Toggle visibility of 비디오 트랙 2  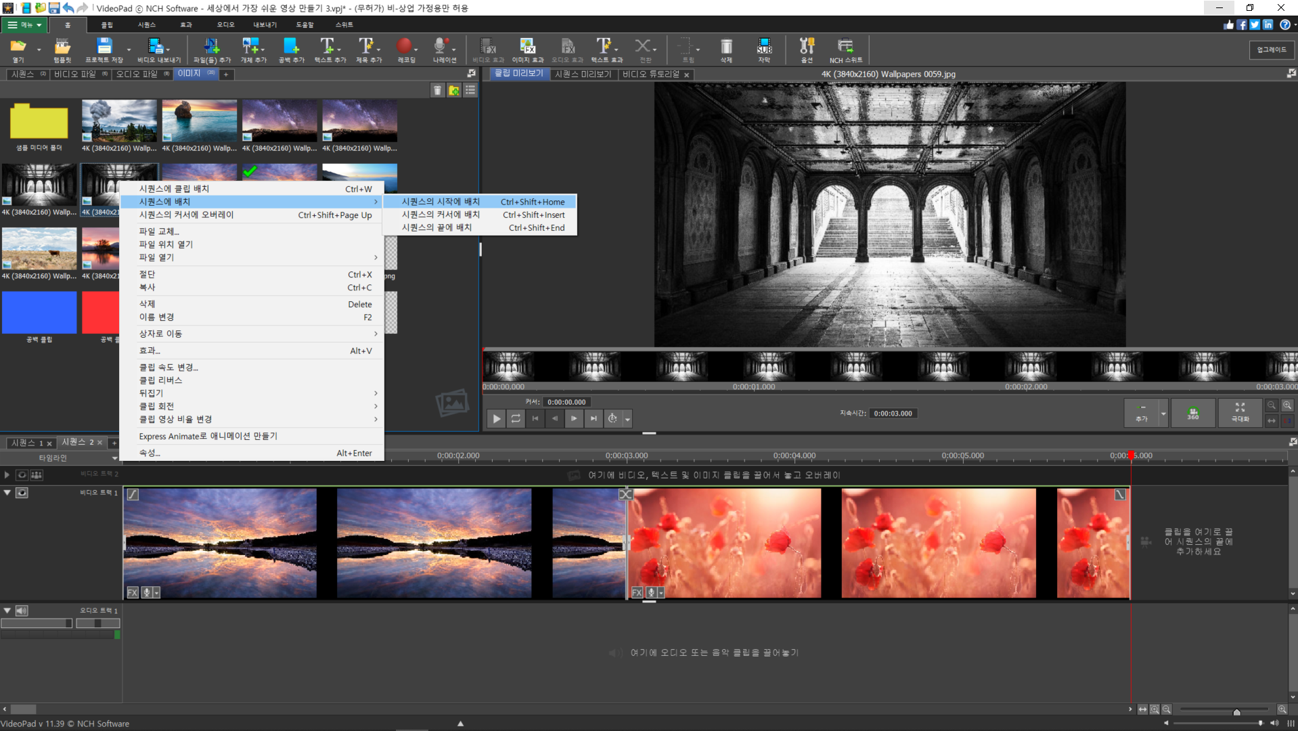click(22, 475)
